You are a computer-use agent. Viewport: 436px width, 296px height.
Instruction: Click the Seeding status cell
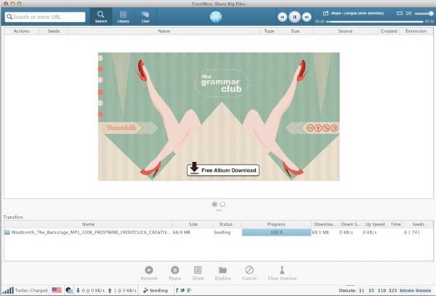222,232
